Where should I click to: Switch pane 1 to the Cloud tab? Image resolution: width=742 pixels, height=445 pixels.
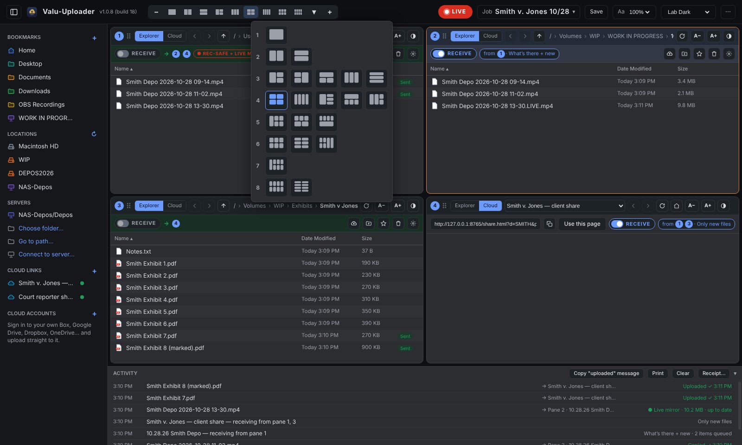174,36
